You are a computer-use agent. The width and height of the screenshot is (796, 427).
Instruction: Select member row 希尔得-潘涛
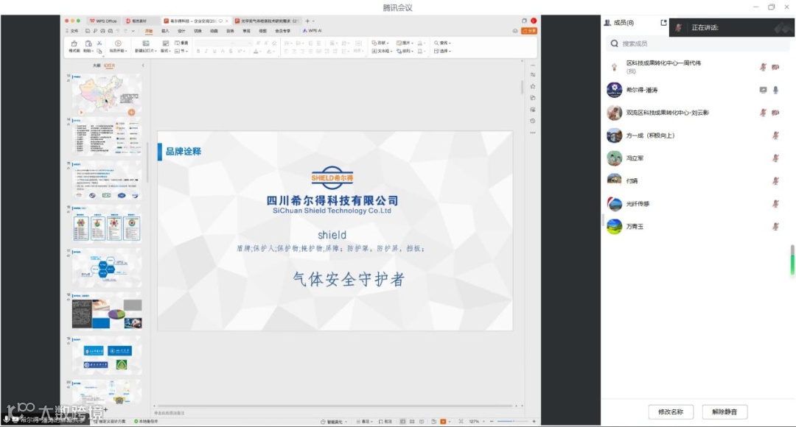click(698, 90)
